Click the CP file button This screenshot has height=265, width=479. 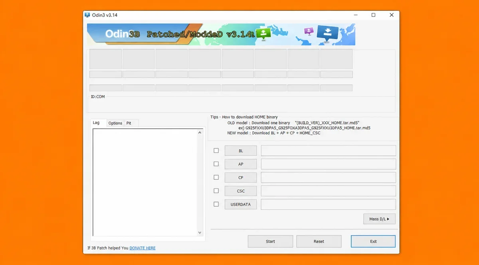pos(241,177)
